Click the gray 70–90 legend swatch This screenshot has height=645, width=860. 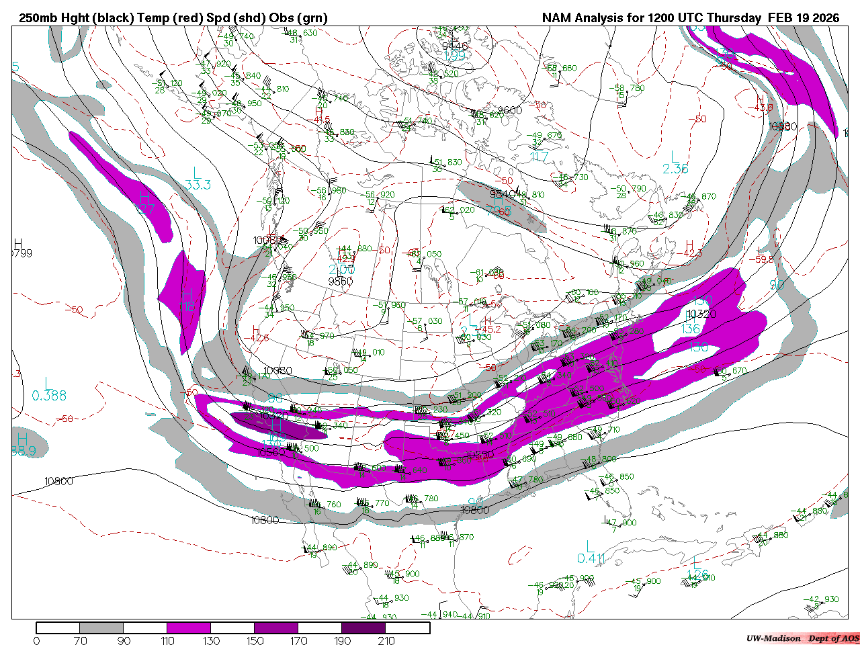101,628
